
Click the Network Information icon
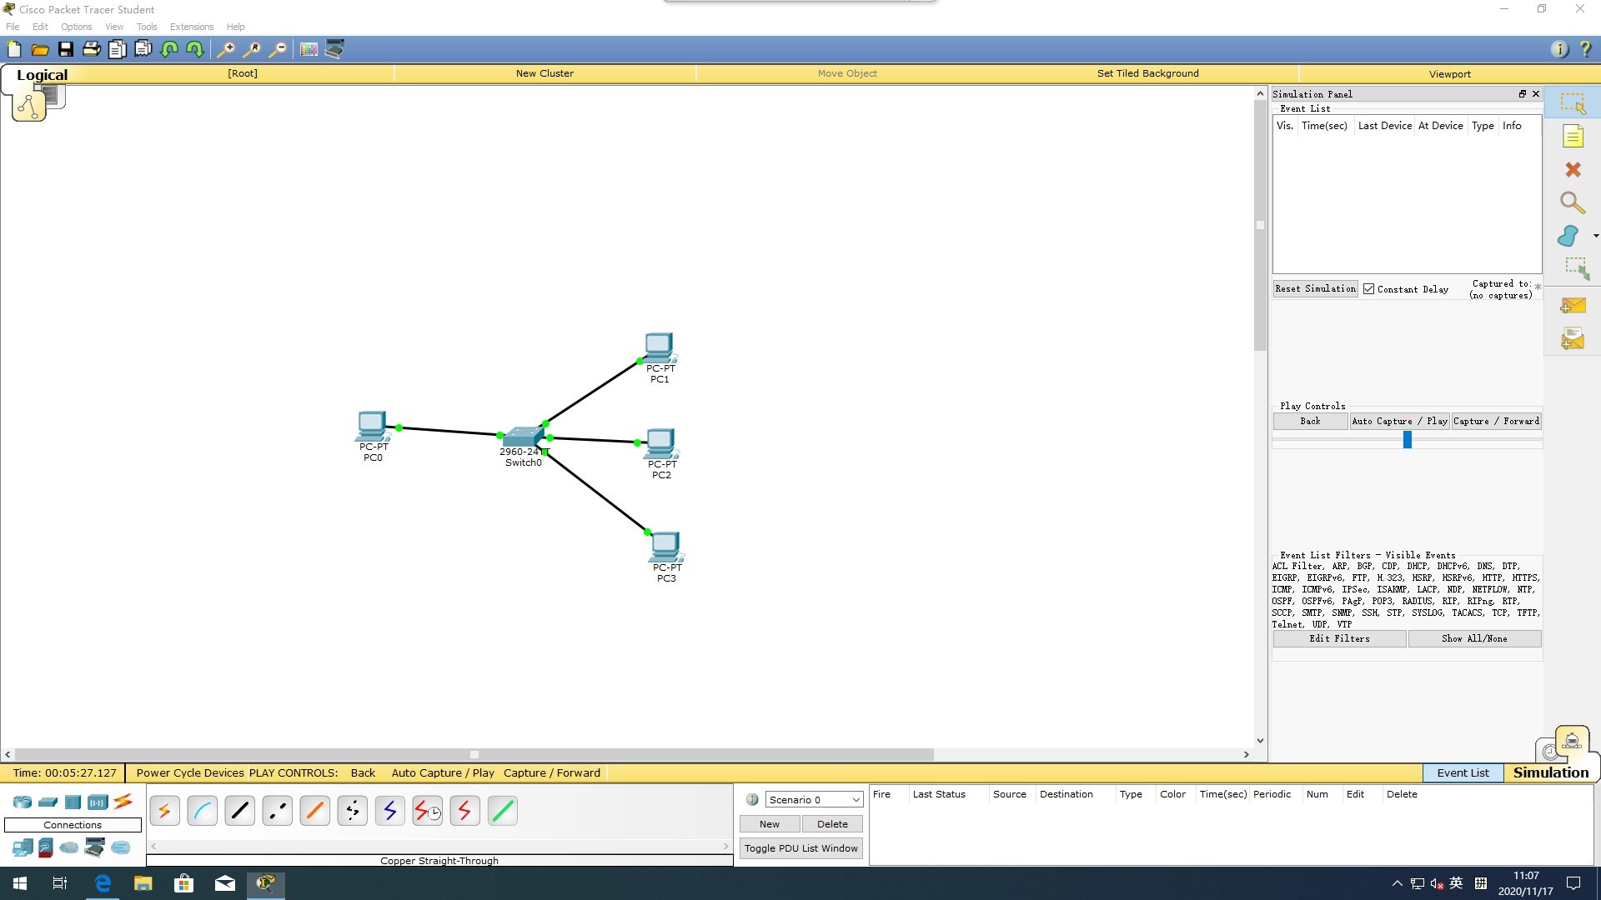(1559, 49)
